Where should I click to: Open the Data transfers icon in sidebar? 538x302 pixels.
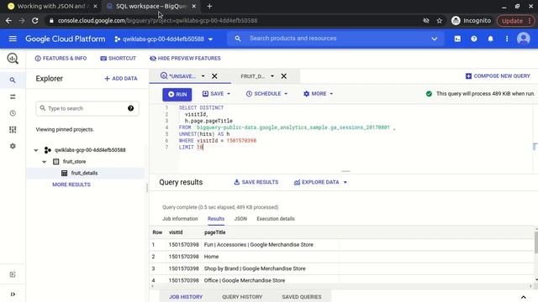13,97
